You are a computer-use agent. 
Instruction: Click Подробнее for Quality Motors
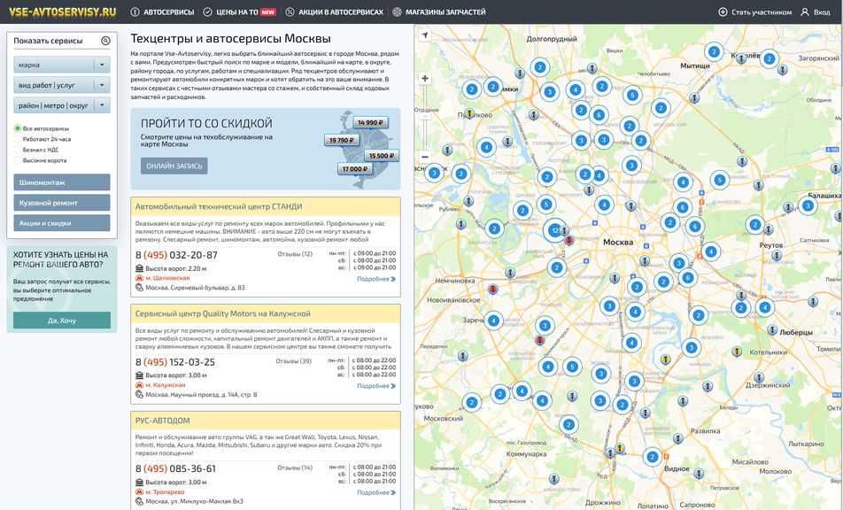tap(376, 386)
